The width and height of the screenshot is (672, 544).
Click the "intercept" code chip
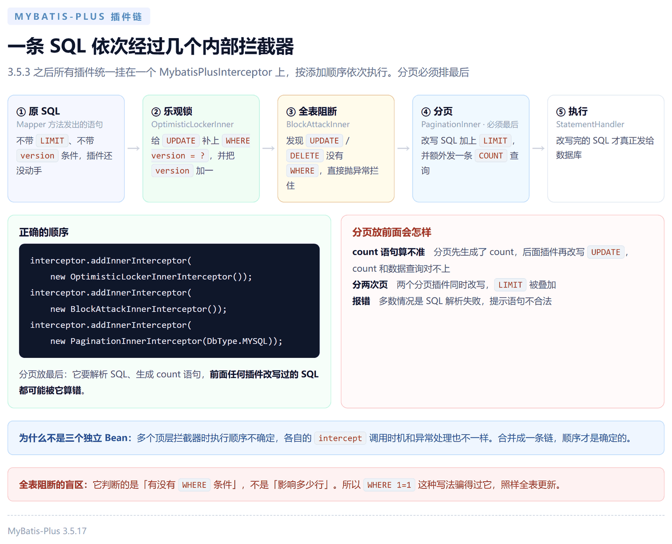(x=340, y=438)
